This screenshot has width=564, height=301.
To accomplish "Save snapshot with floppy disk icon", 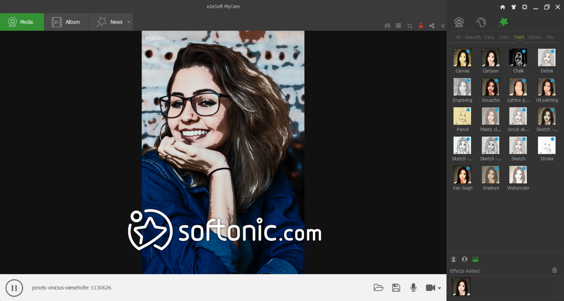I will [x=396, y=287].
